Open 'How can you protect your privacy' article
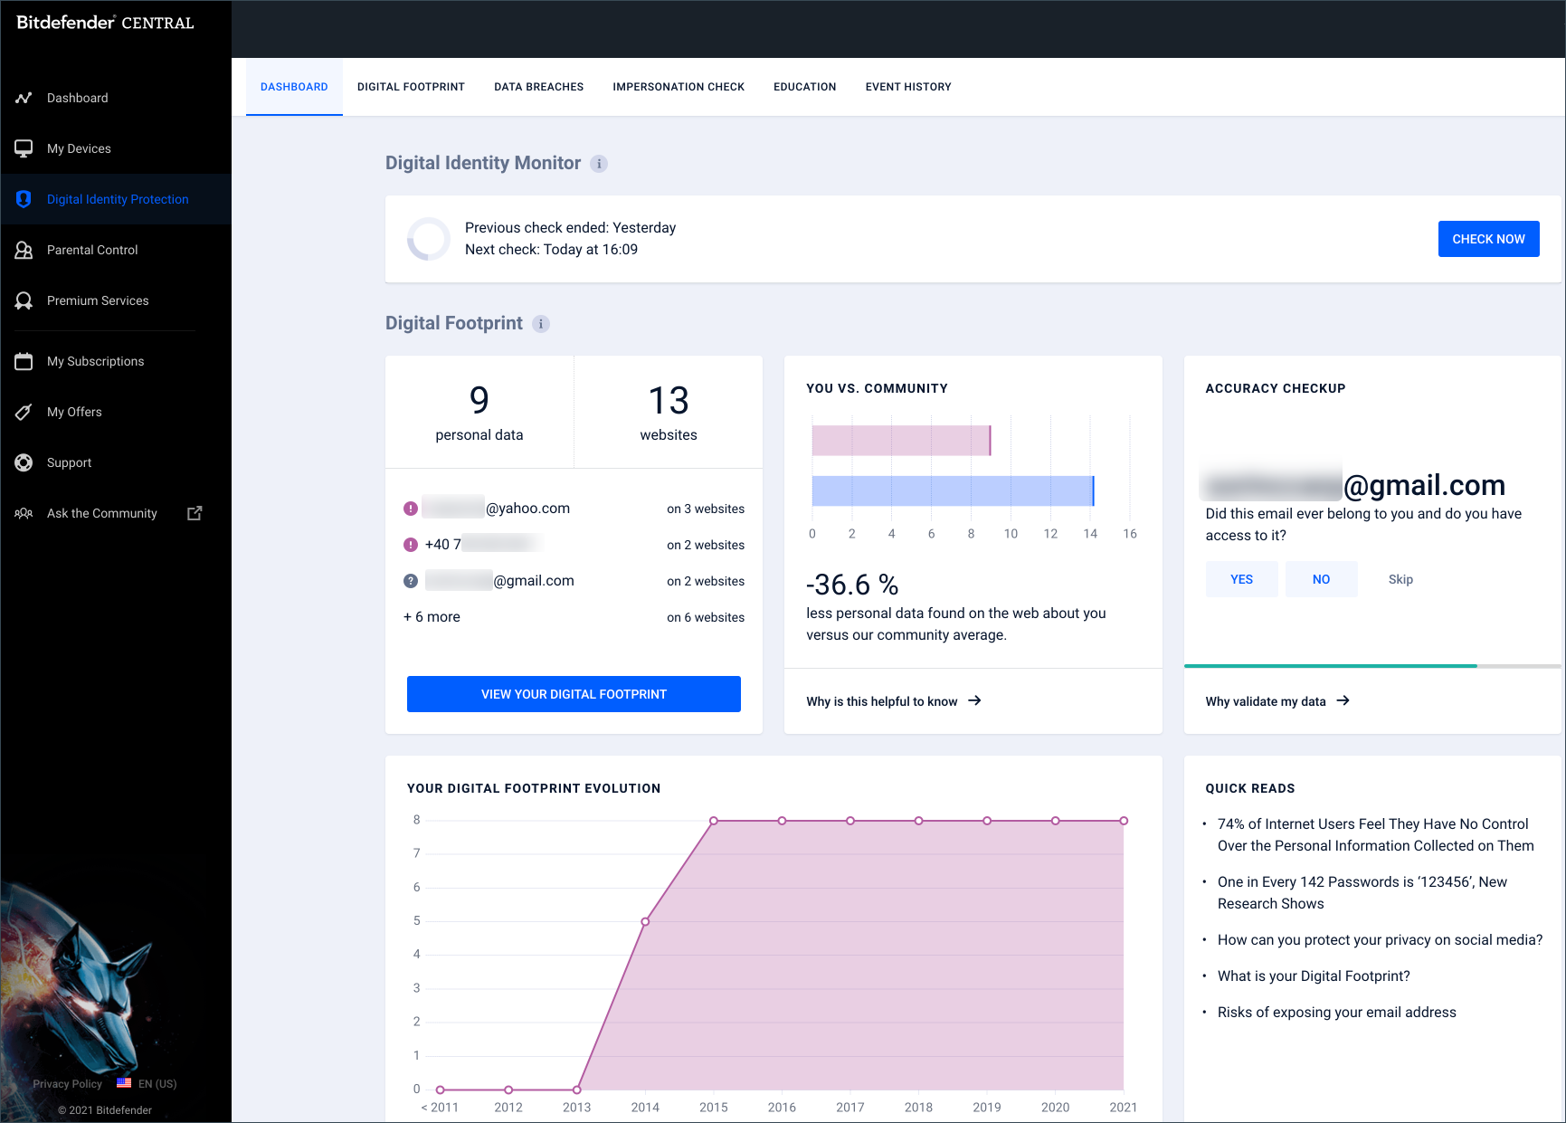 pos(1380,940)
